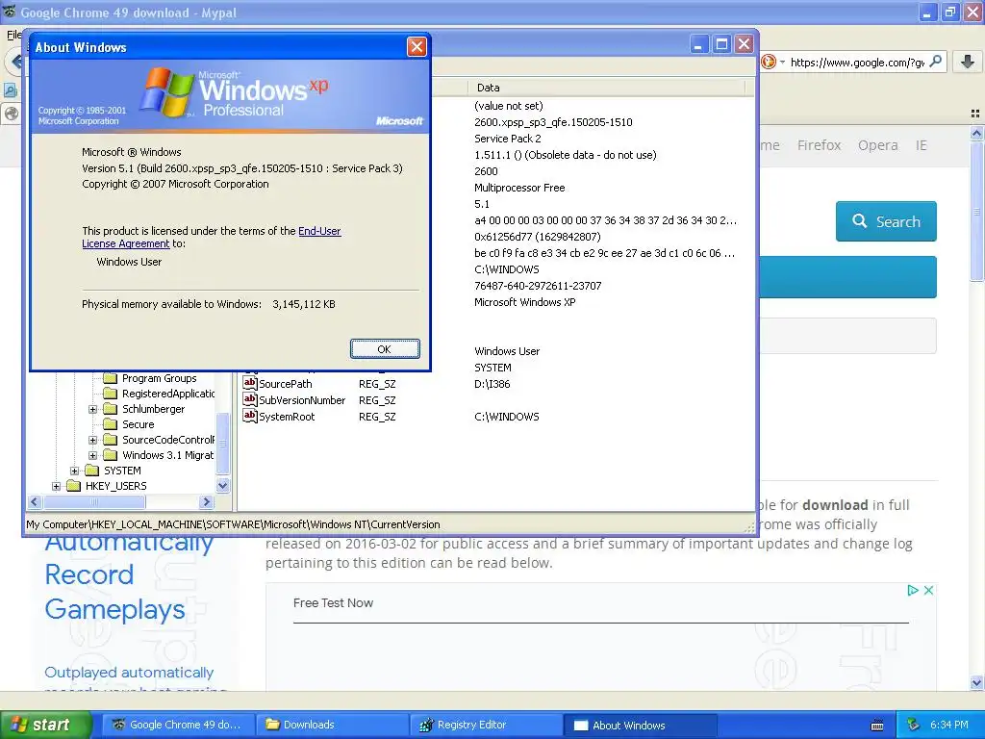Switch to Downloads taskbar button
The width and height of the screenshot is (985, 739).
[x=333, y=725]
